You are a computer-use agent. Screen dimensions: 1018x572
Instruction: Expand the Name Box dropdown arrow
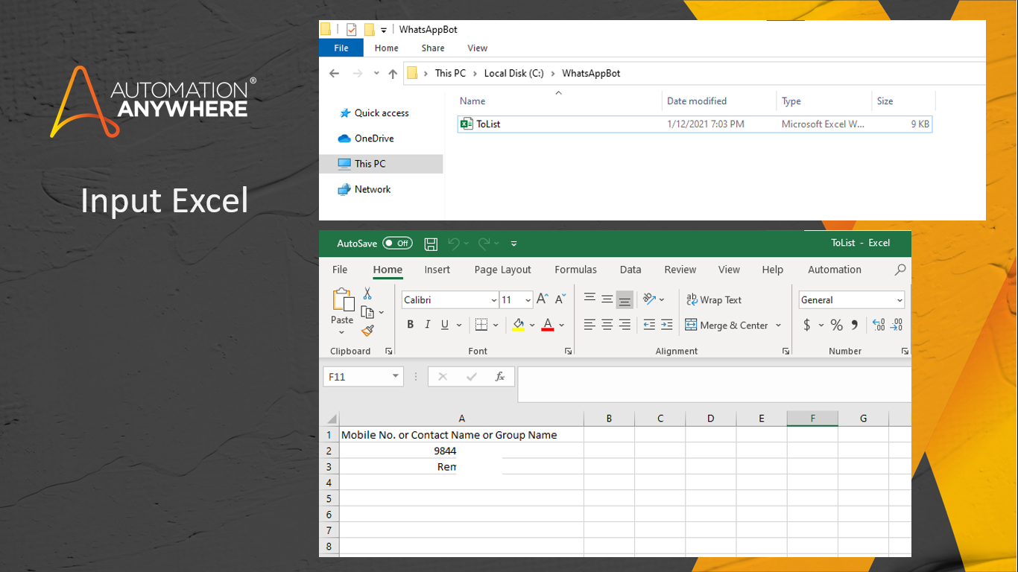point(396,377)
